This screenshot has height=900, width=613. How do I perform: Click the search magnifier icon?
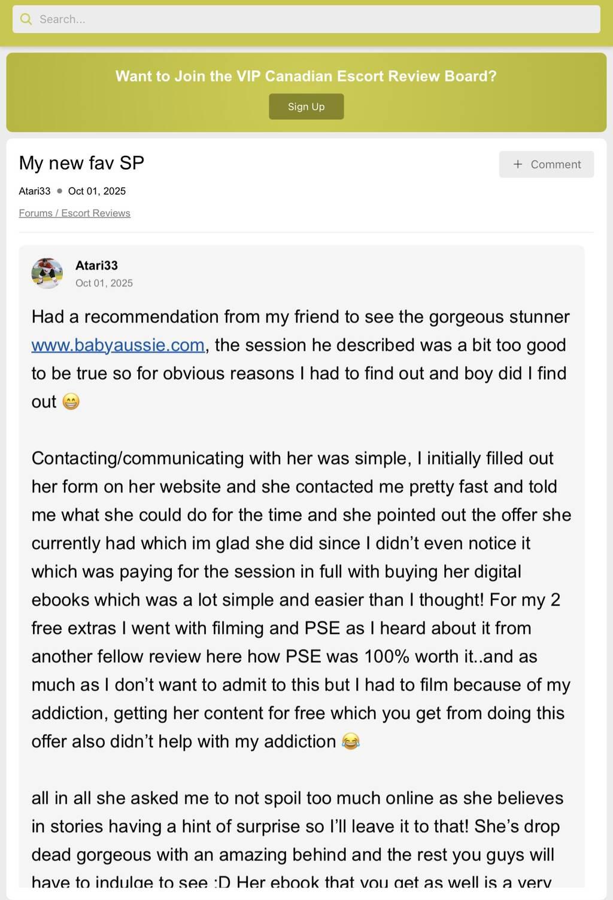(26, 19)
